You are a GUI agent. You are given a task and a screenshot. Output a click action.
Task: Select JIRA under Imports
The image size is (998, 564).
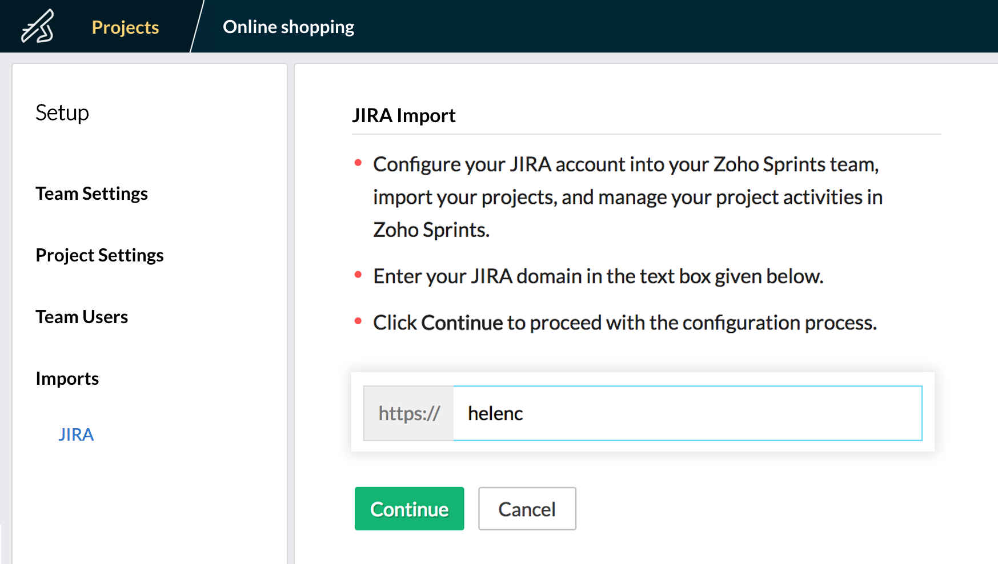tap(76, 434)
